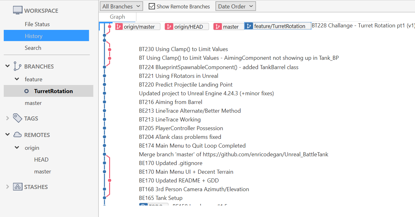Select the local master branch
The height and width of the screenshot is (217, 415).
(x=33, y=103)
